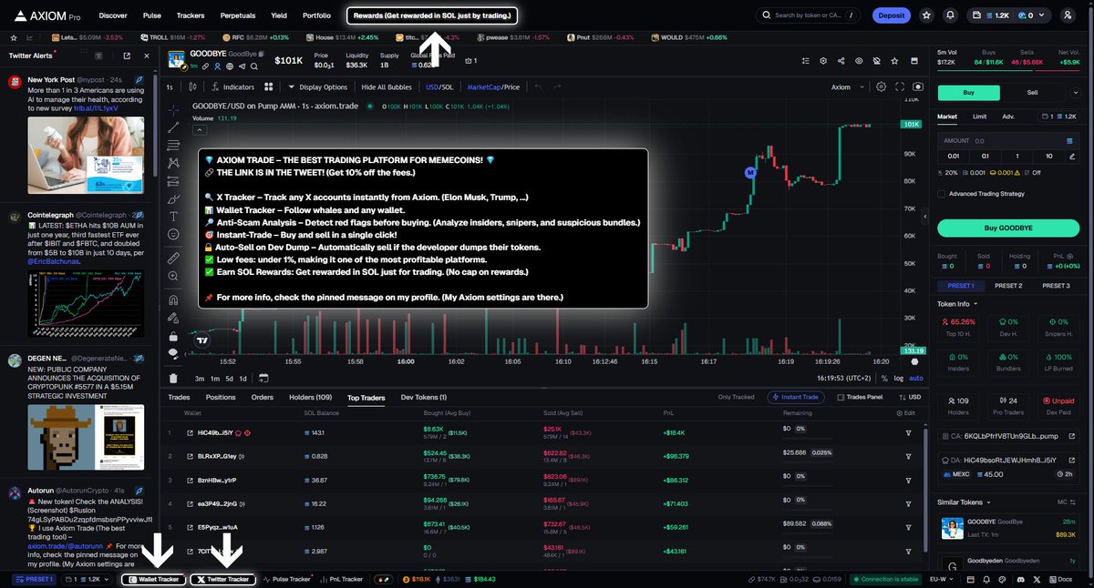Click the filter icon on HiC49b row
The image size is (1094, 588).
click(x=908, y=432)
